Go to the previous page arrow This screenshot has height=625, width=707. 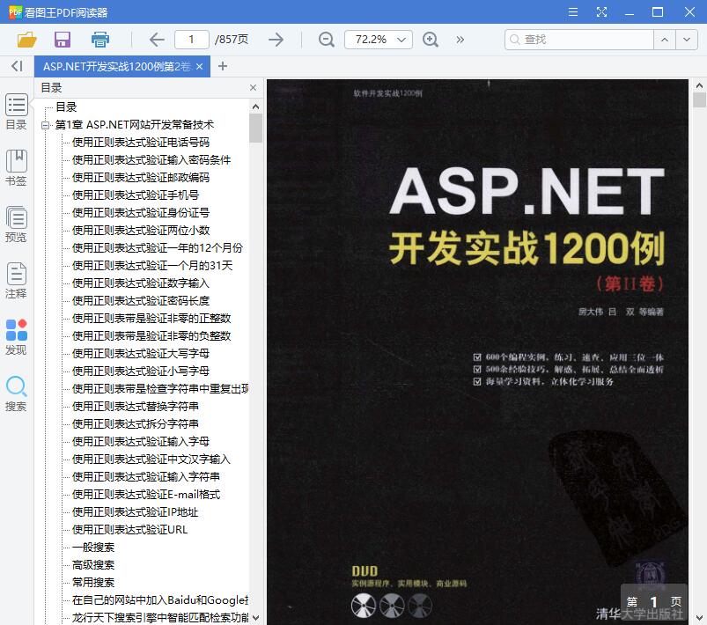[157, 40]
